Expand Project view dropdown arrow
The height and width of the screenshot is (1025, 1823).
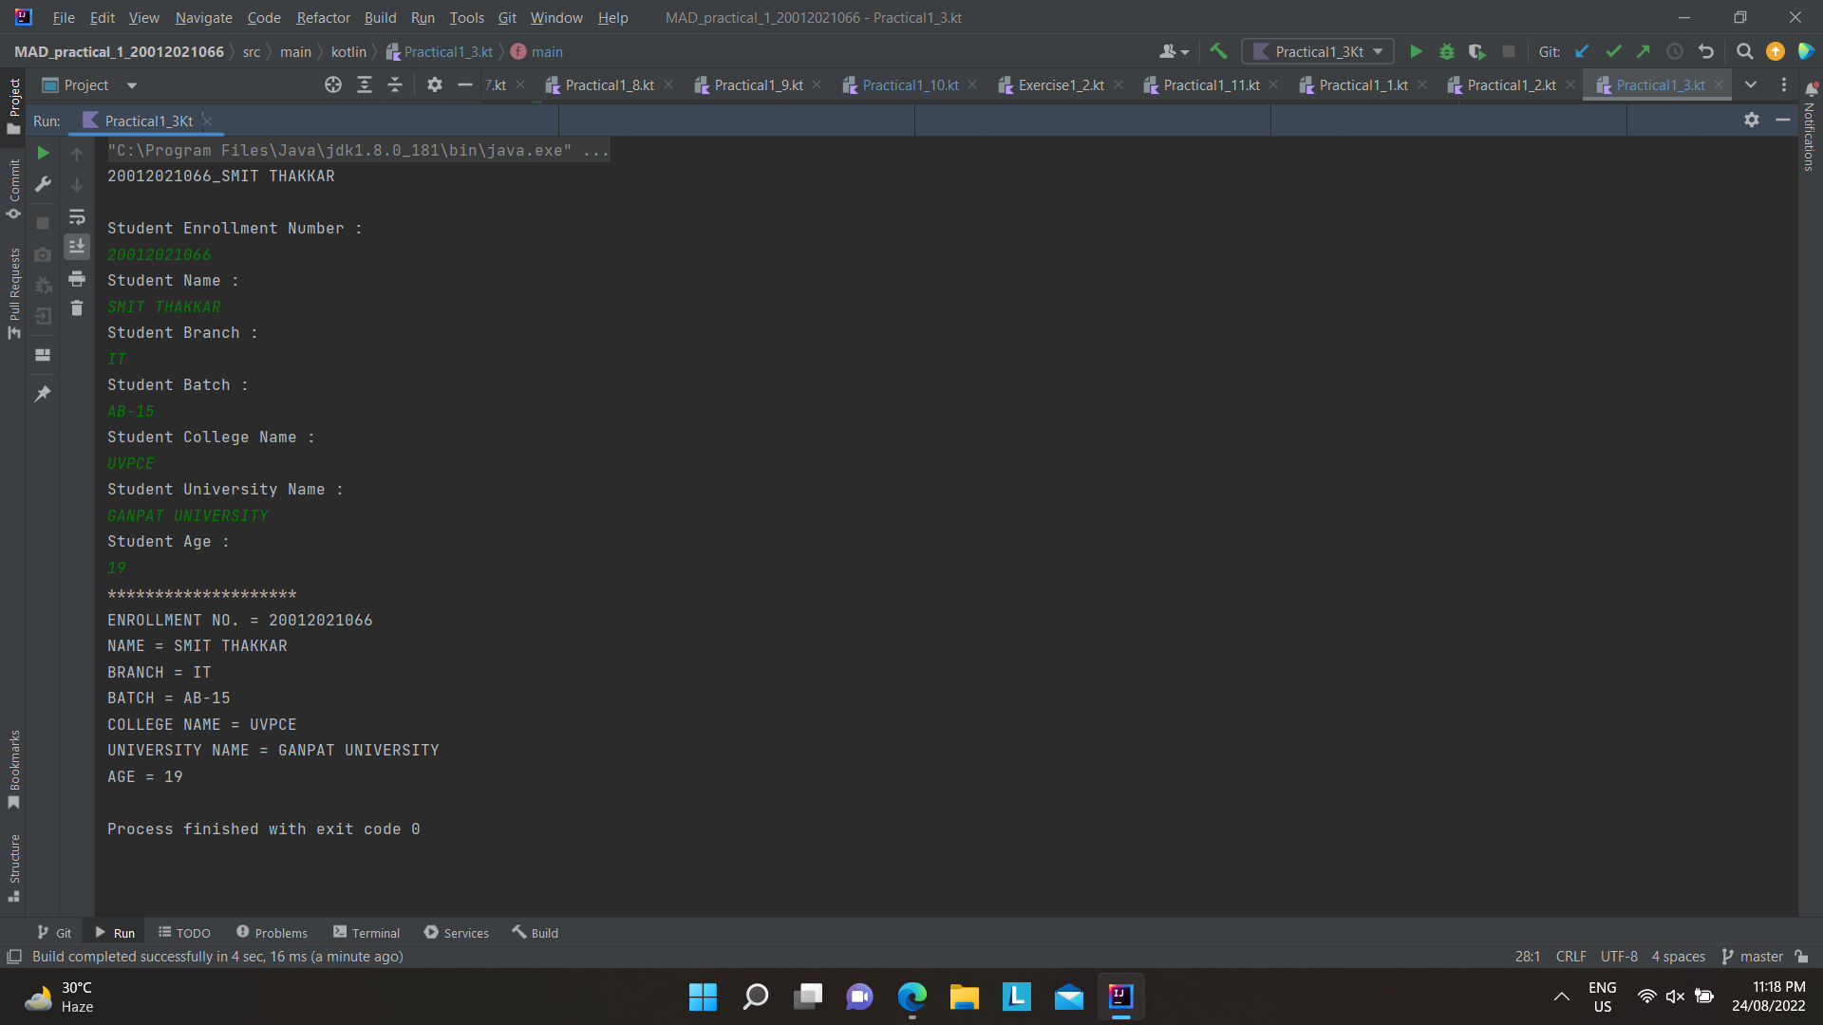pyautogui.click(x=132, y=85)
